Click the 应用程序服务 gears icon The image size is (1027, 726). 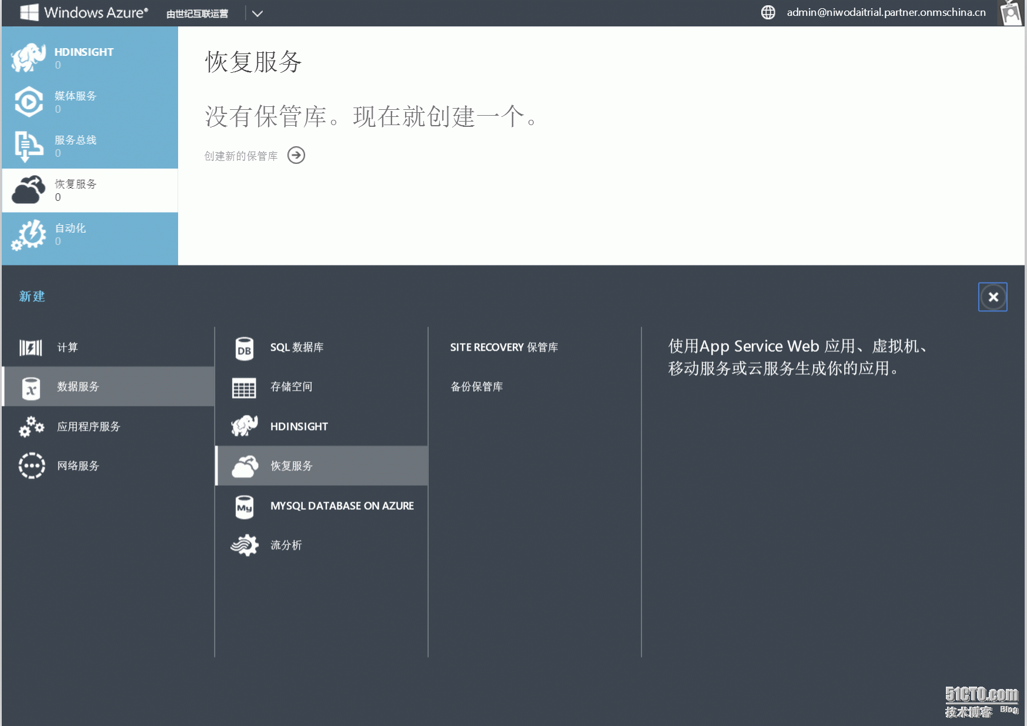(31, 427)
